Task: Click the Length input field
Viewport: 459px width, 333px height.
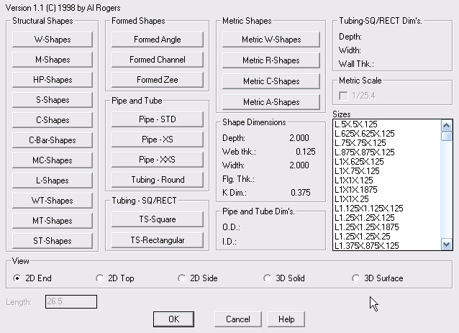Action: point(71,301)
